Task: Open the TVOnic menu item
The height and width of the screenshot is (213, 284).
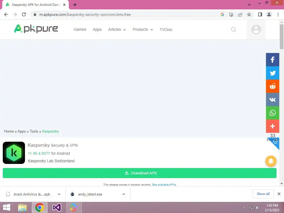Action: [x=166, y=30]
